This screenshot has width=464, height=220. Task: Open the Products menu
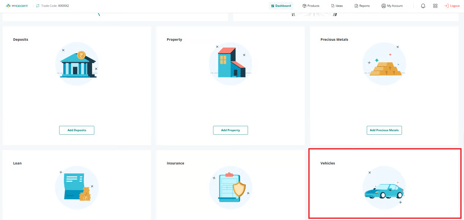pyautogui.click(x=311, y=6)
